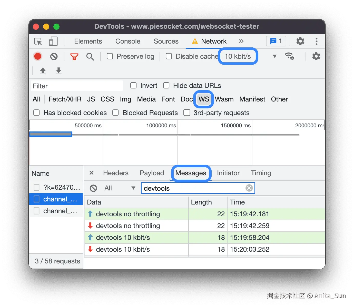
Task: Filter requests by Fetch/XHR
Action: click(x=65, y=99)
